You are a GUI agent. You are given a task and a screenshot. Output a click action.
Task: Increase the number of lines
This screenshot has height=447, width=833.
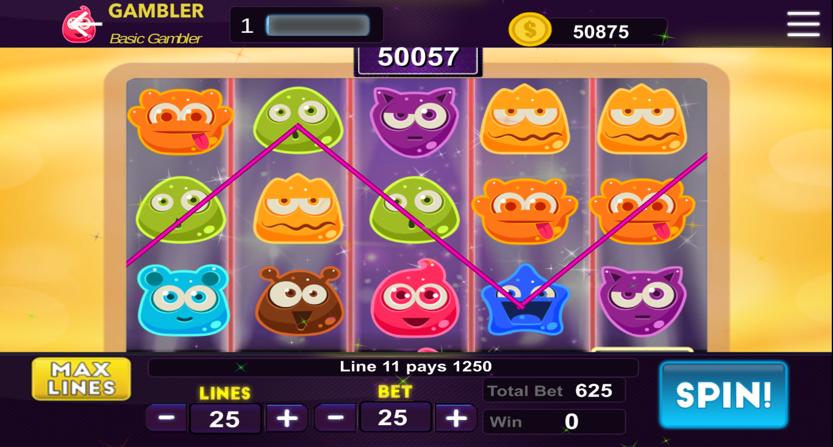(287, 418)
